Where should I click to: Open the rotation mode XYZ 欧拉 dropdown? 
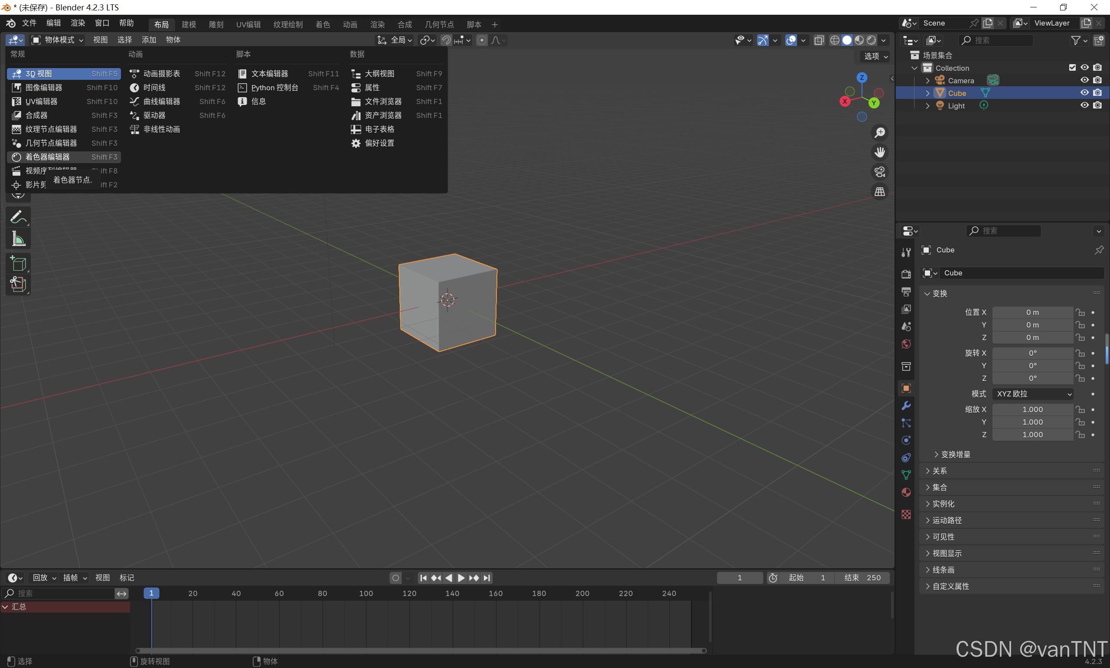(1033, 394)
